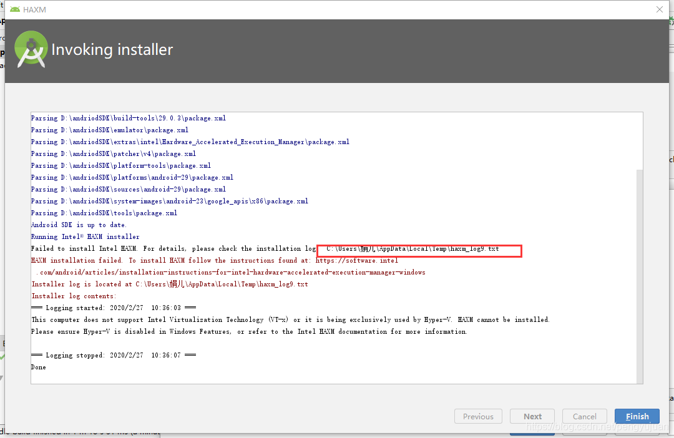The height and width of the screenshot is (438, 674).
Task: Click the installer log vertical scrollbar
Action: 640,275
